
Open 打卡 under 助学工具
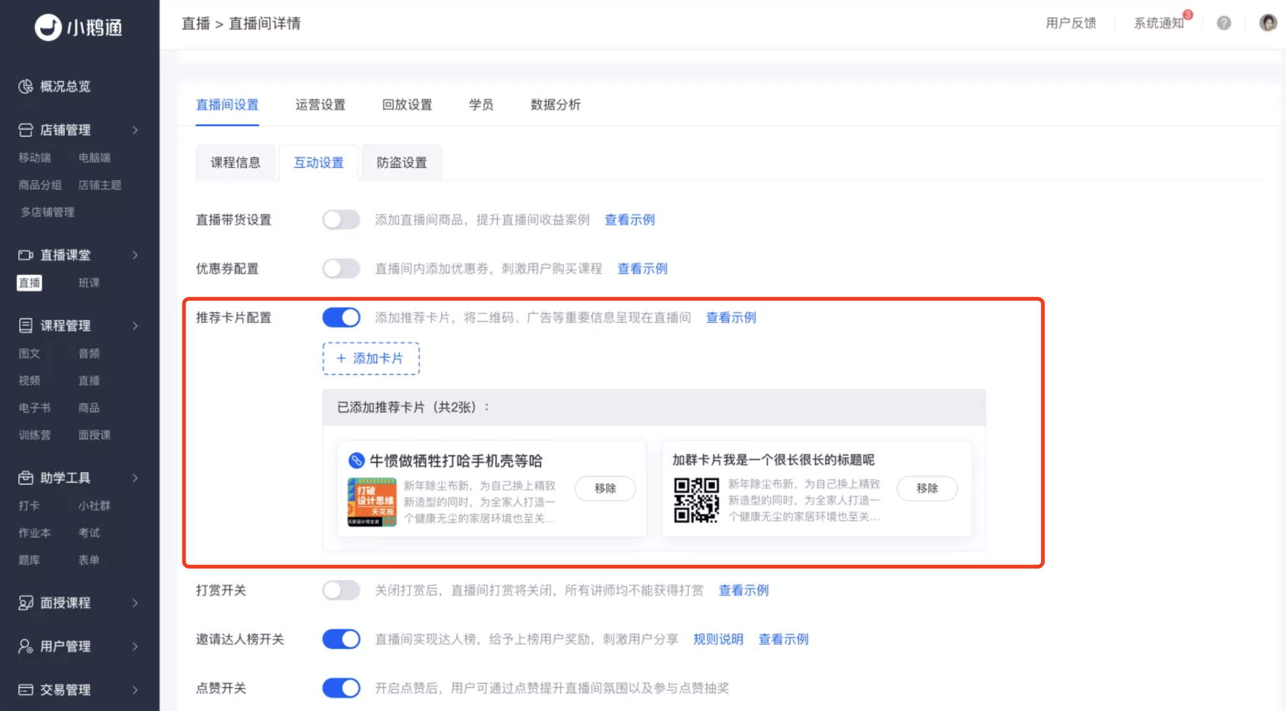[29, 505]
